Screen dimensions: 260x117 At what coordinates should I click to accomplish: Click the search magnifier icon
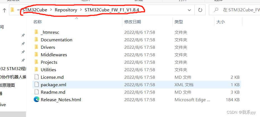216,10
